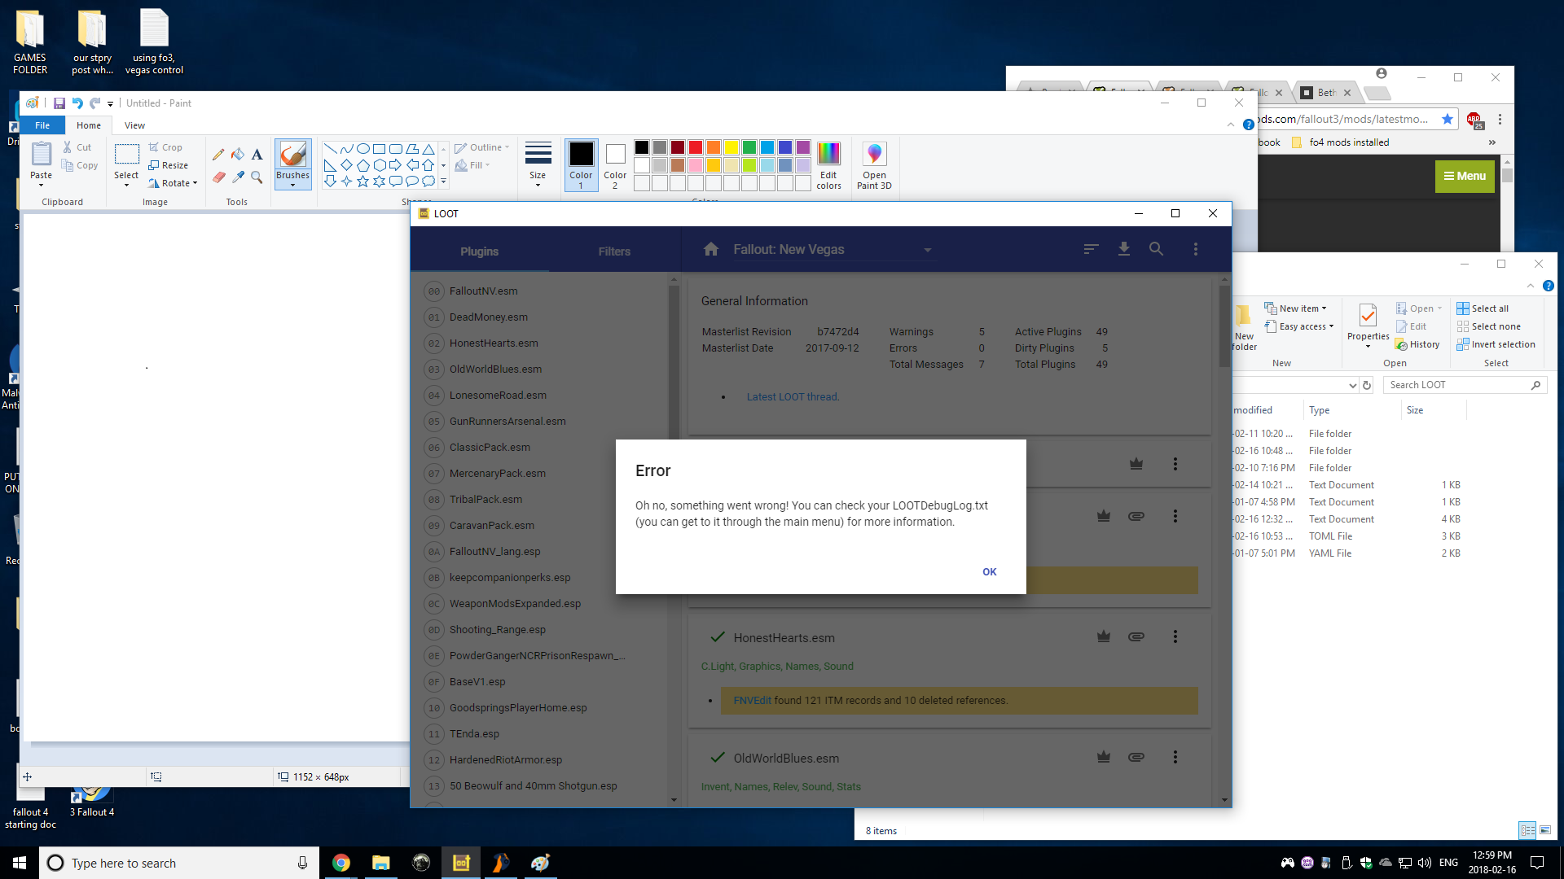The height and width of the screenshot is (879, 1564).
Task: Open the LOOT main menu three-dots
Action: click(1195, 249)
